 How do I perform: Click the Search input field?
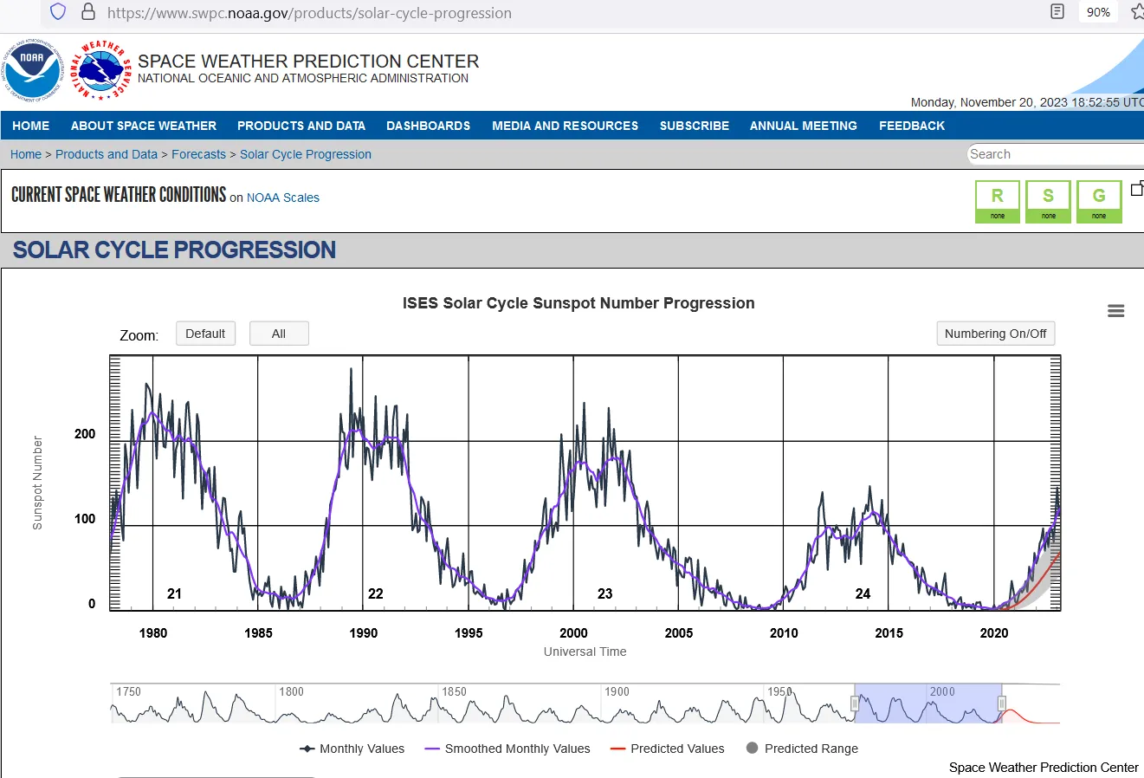(1055, 154)
